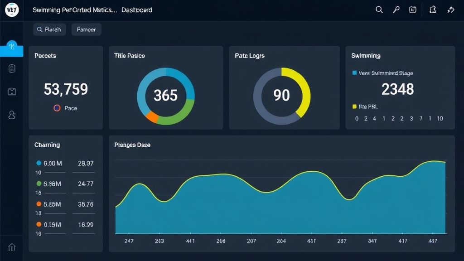The height and width of the screenshot is (261, 464).
Task: Click the search magnifier icon in top bar
Action: click(379, 10)
